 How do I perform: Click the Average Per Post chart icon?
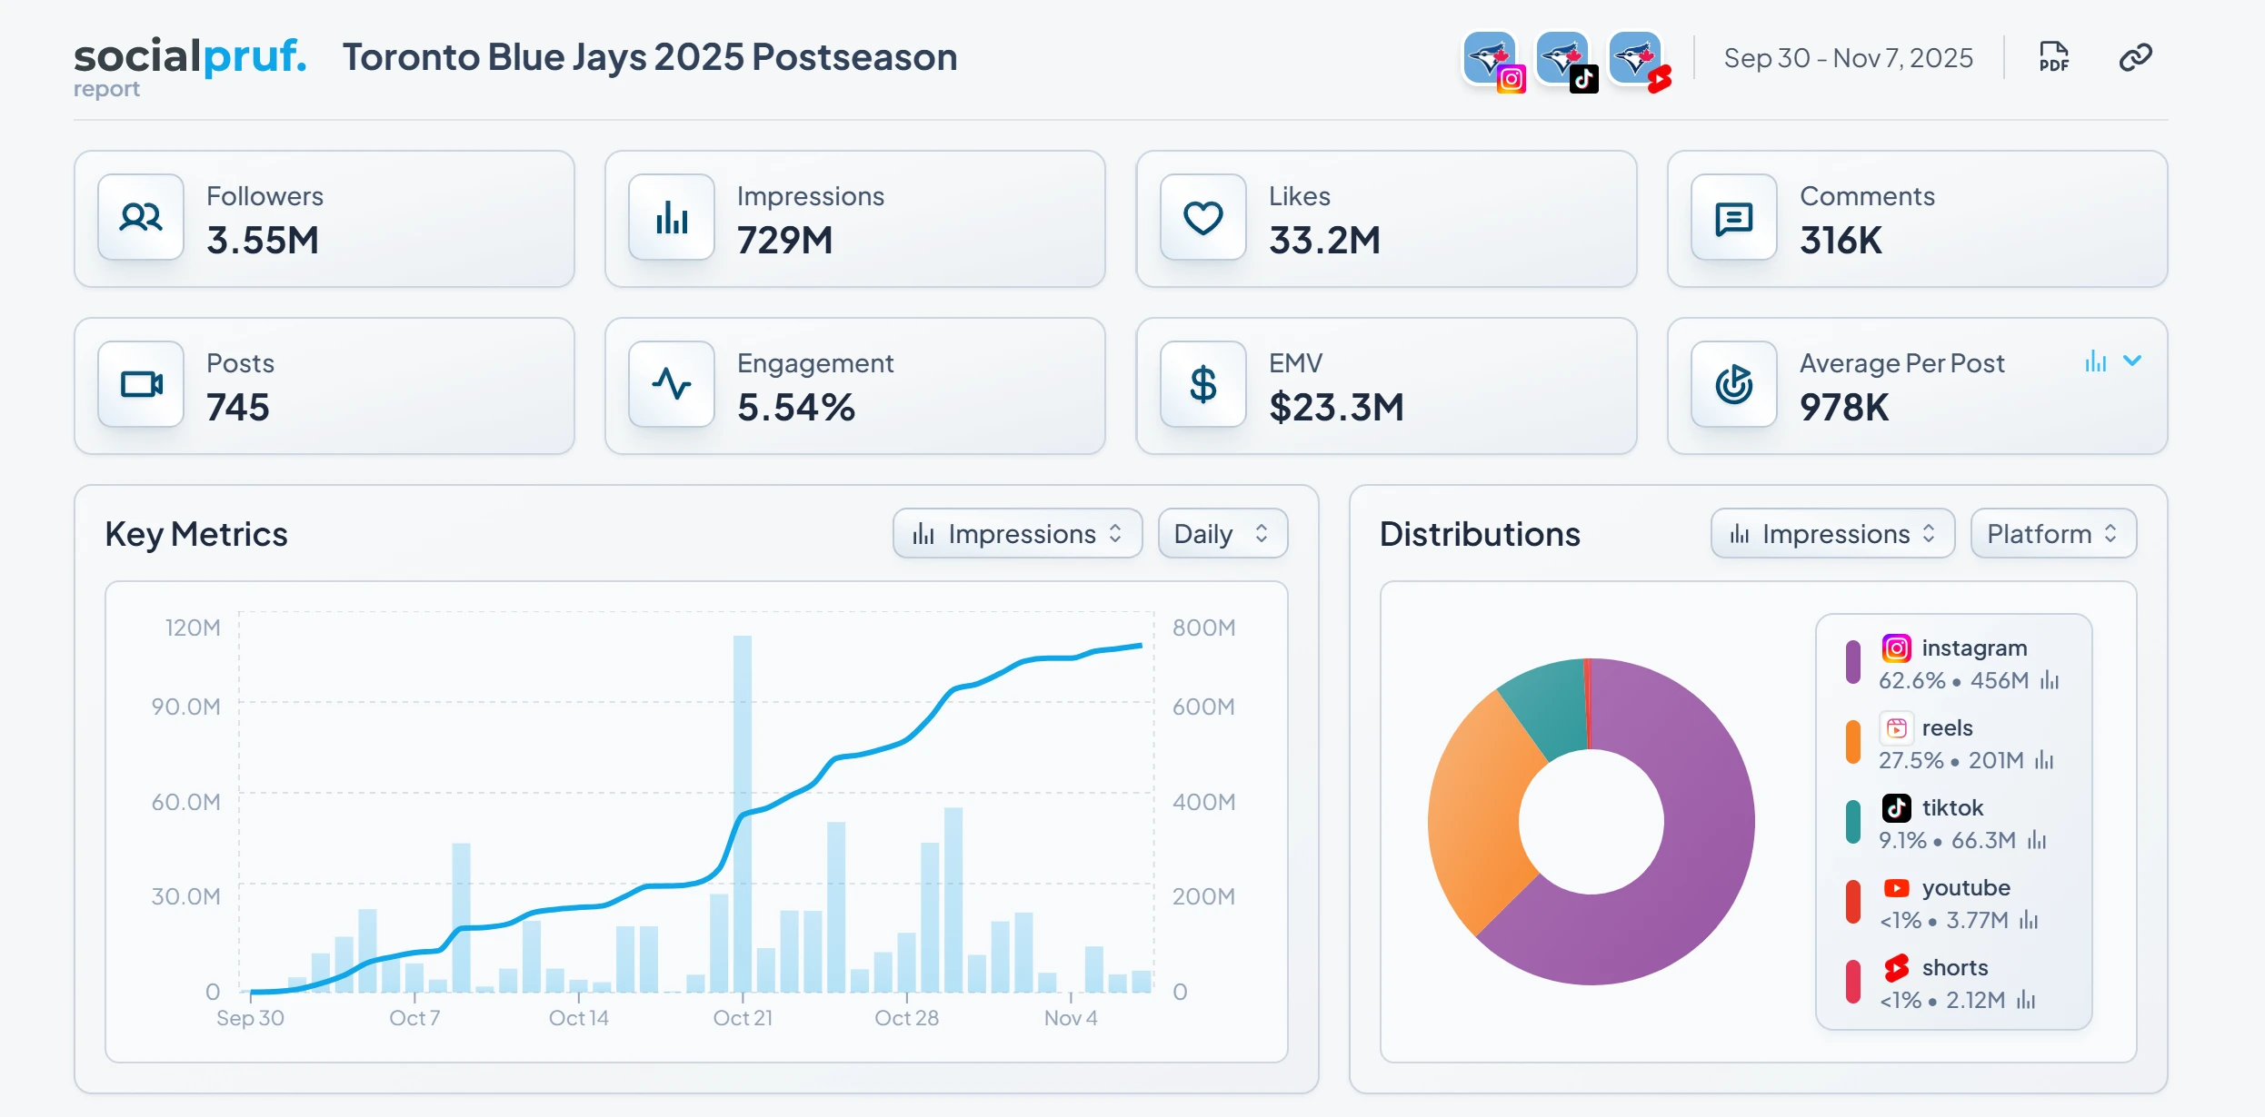(1733, 384)
